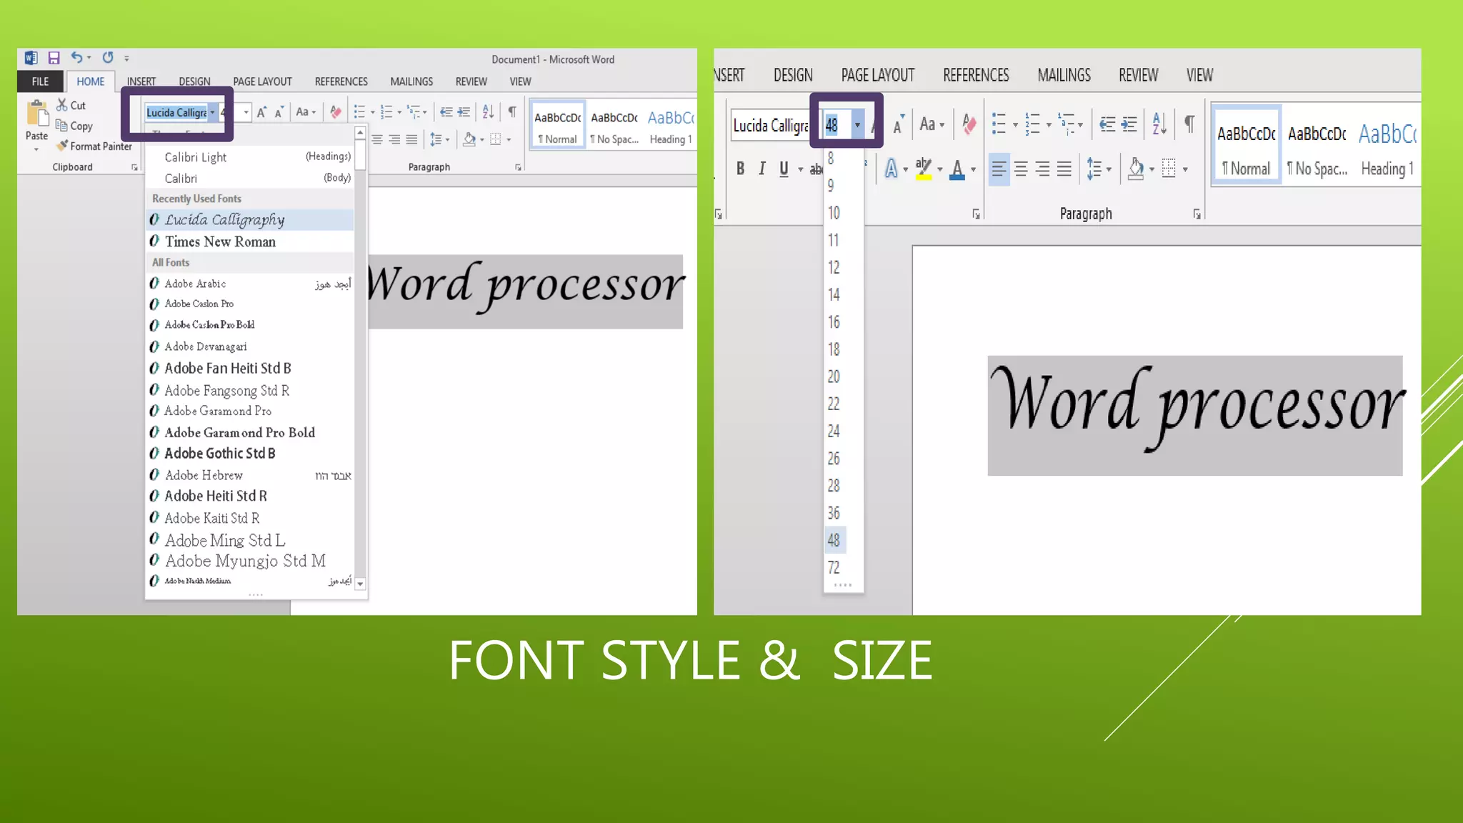This screenshot has height=823, width=1463.
Task: Toggle paragraph marks pilcrow in right Word ribbon
Action: pos(1189,124)
